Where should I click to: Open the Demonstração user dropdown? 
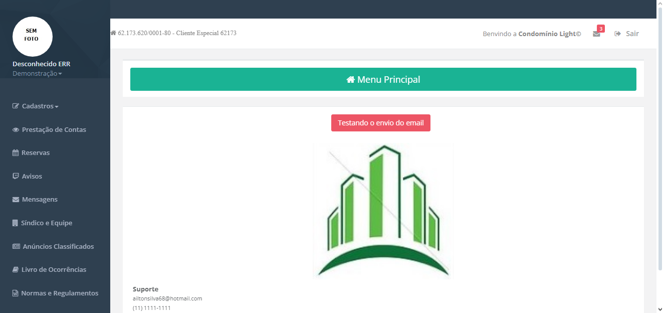37,74
